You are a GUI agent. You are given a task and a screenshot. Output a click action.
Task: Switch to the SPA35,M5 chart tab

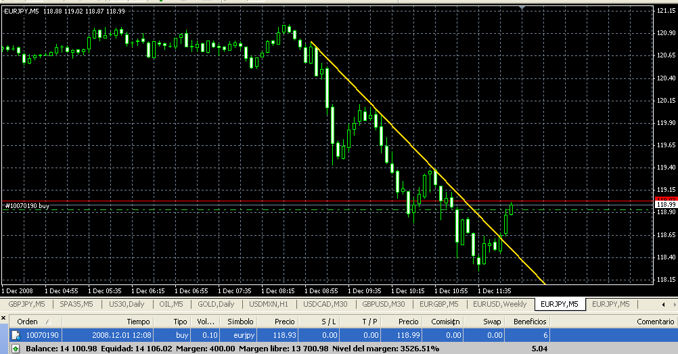76,304
